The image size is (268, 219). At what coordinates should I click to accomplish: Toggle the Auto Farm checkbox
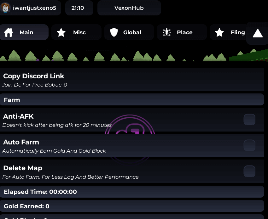coord(249,145)
